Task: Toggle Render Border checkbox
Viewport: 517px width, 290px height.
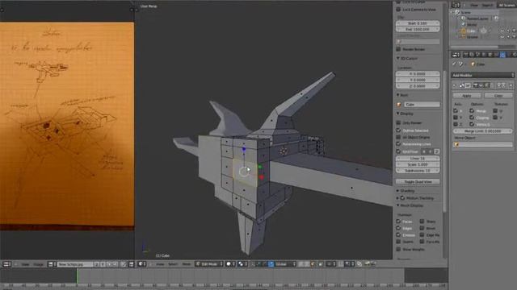Action: (398, 49)
